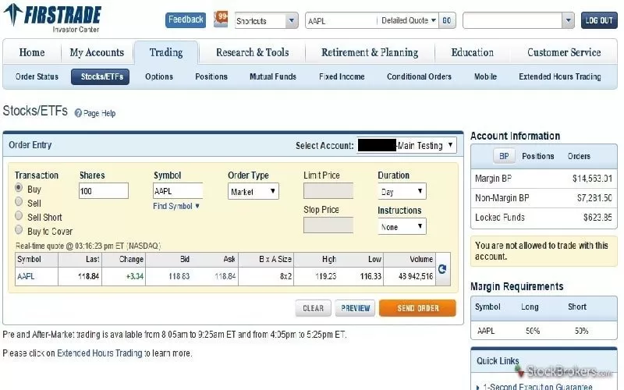Screen dimensions: 624x390
Task: Click the last price 118.84
Action: 88,276
